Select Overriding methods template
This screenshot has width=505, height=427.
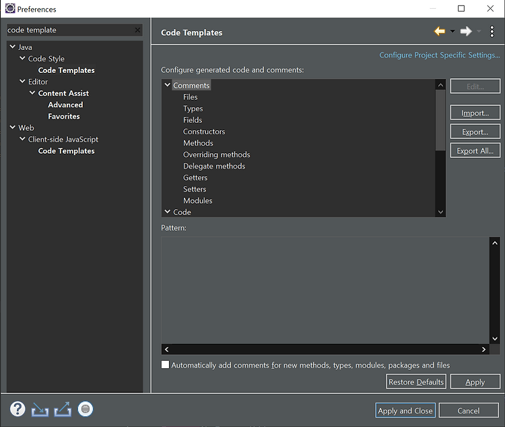[216, 154]
